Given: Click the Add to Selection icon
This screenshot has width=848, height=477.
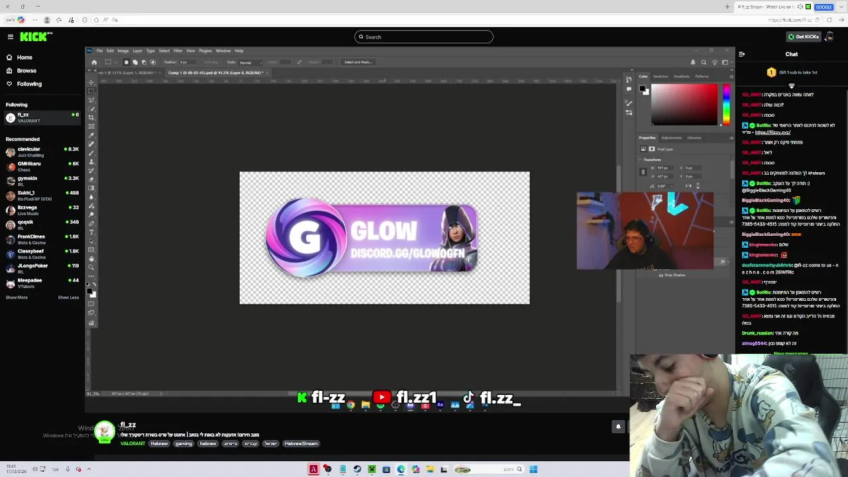Looking at the screenshot, I should (x=135, y=62).
